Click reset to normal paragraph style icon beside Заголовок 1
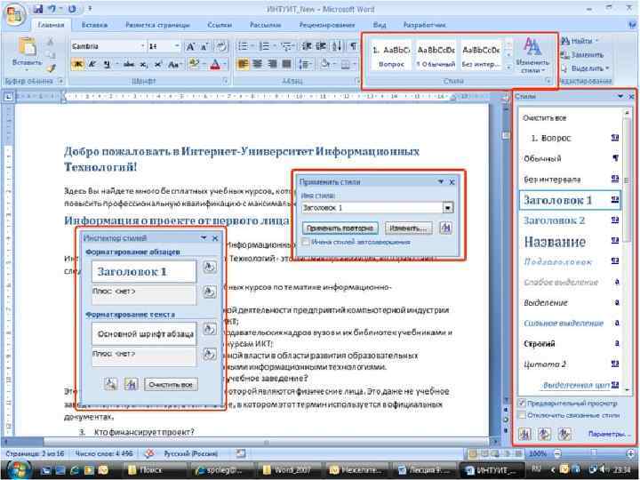Screen dimensions: 640x480 point(210,268)
